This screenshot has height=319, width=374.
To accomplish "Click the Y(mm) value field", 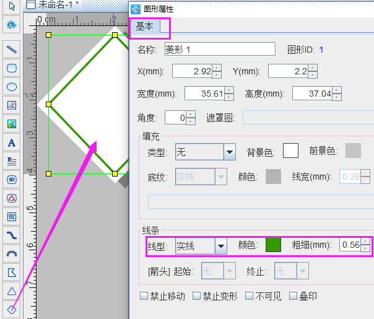I will (x=288, y=71).
